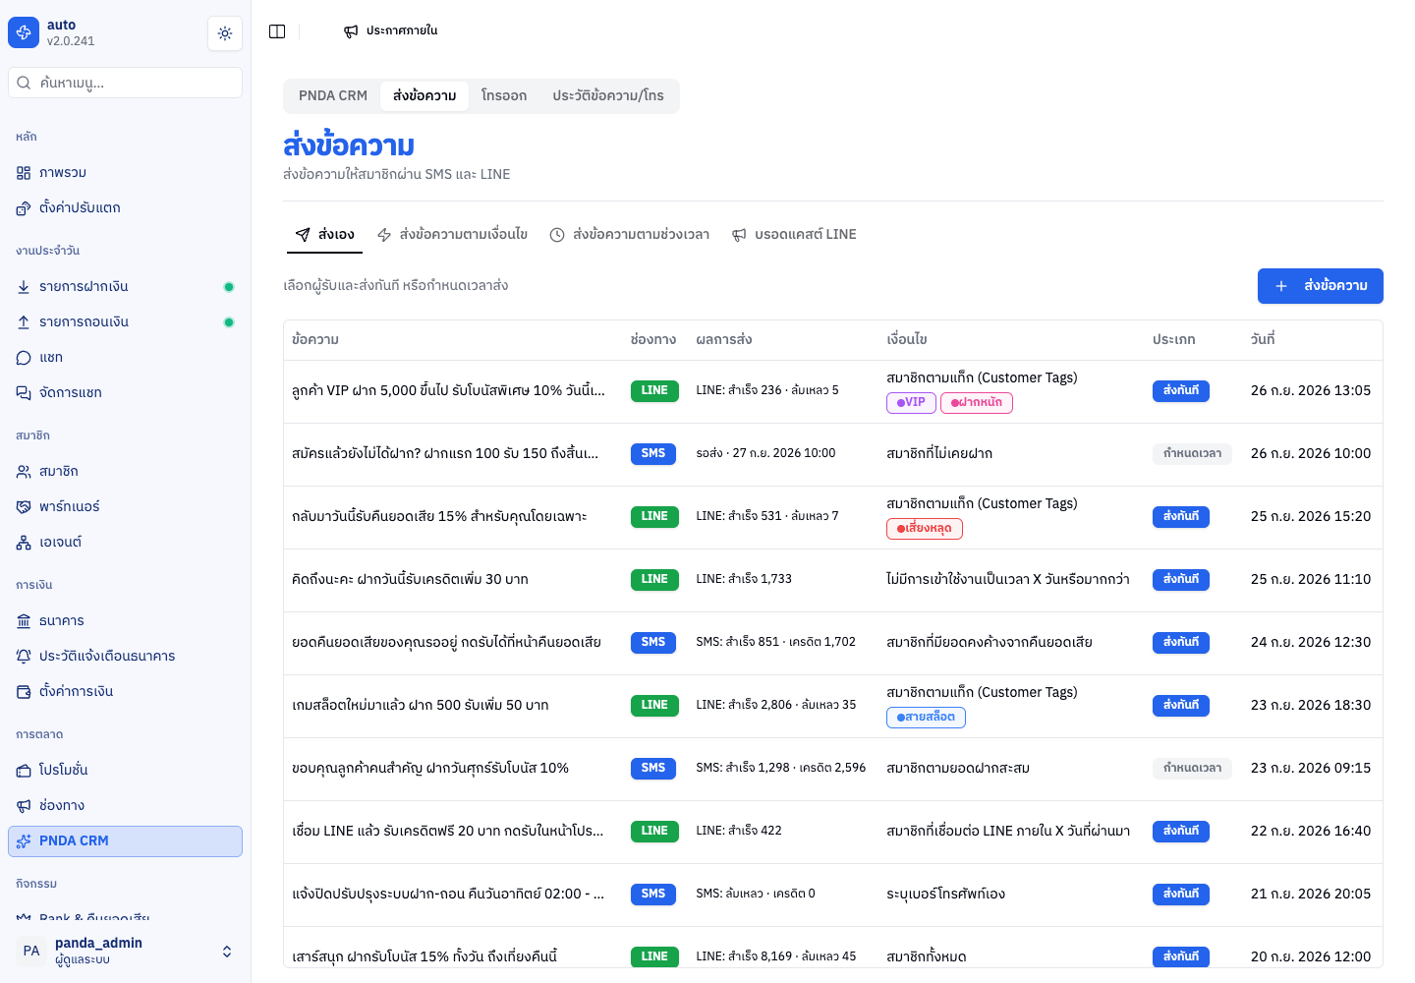This screenshot has width=1415, height=983.
Task: Click กำหนดเวลา badge in สมัครแล้วยังไม่ได้ฝาก row
Action: 1192,454
